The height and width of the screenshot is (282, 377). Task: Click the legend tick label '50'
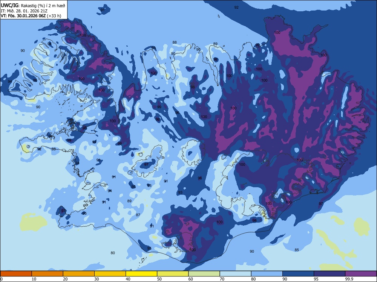pyautogui.click(x=159, y=279)
